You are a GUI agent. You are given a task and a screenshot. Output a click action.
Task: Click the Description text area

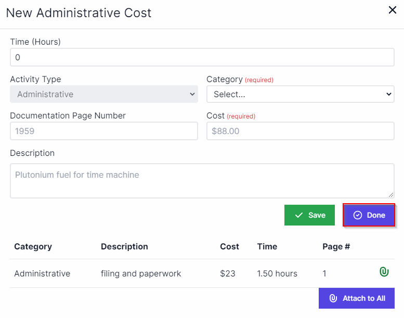pyautogui.click(x=202, y=180)
